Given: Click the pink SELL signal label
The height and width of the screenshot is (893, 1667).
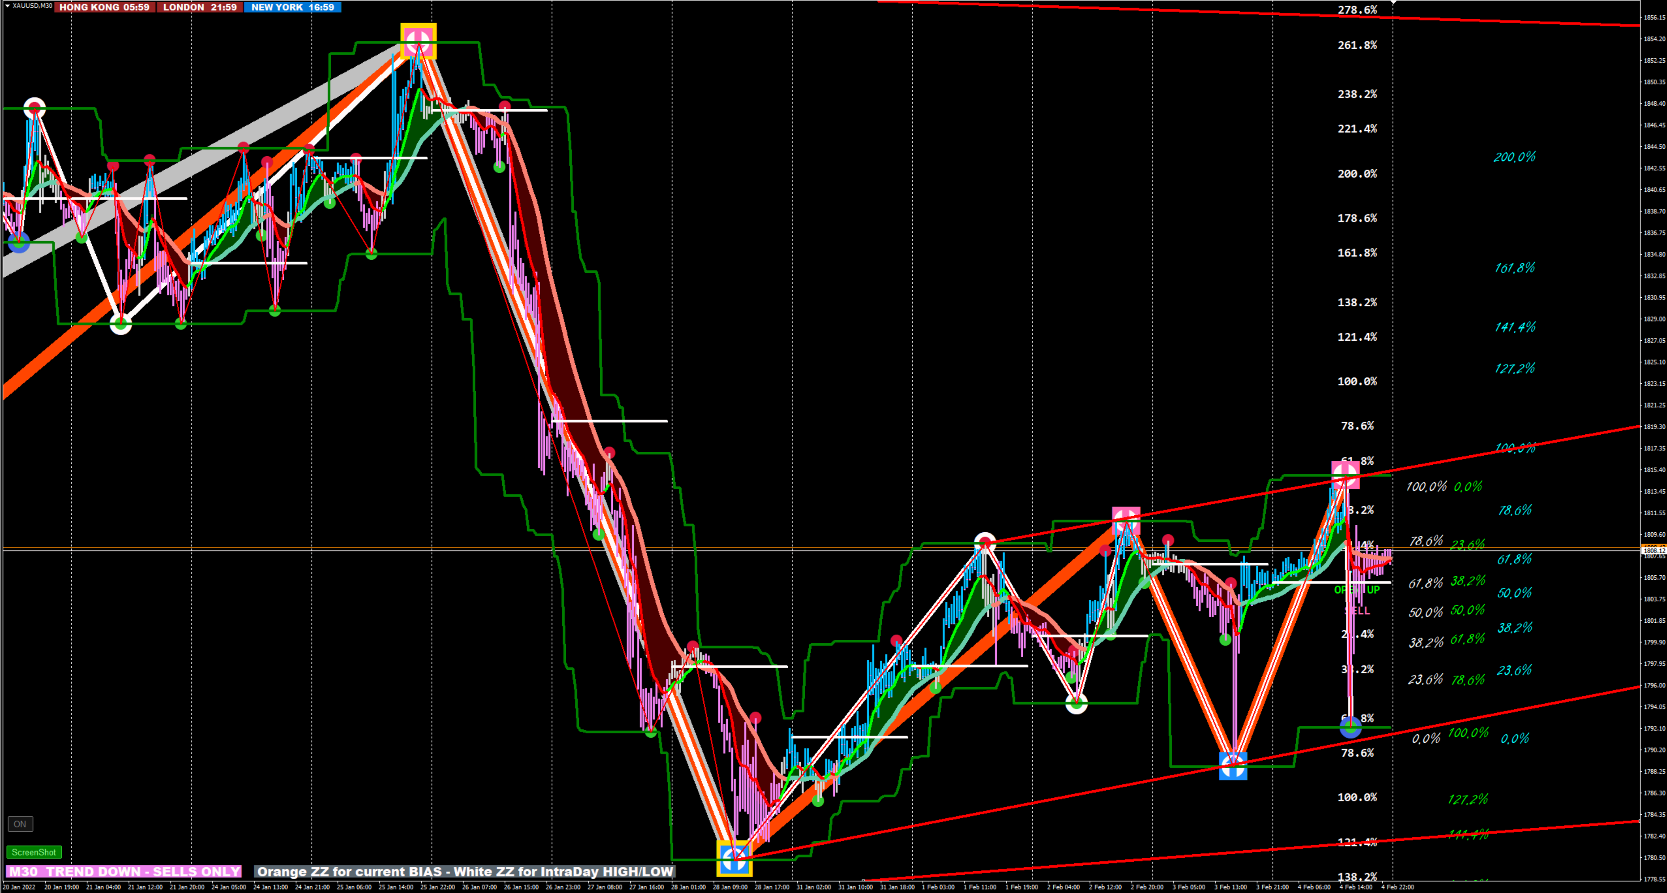Looking at the screenshot, I should pyautogui.click(x=1358, y=610).
